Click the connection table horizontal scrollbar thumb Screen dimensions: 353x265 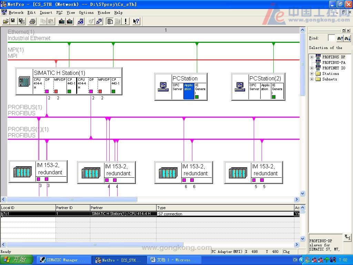95,245
